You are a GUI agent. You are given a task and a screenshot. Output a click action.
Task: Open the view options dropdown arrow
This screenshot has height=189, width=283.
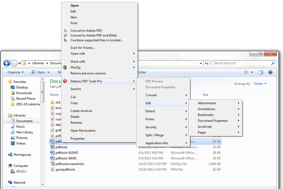point(252,72)
